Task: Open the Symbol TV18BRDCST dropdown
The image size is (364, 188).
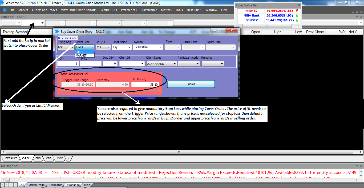Action: [x=161, y=47]
